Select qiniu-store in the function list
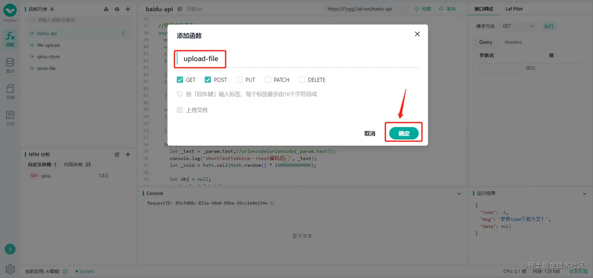 point(78,57)
